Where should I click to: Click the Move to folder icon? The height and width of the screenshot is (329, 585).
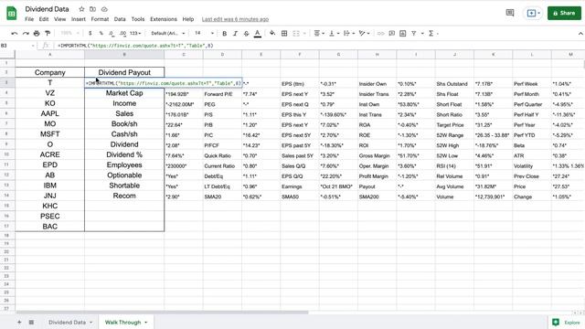pos(92,9)
